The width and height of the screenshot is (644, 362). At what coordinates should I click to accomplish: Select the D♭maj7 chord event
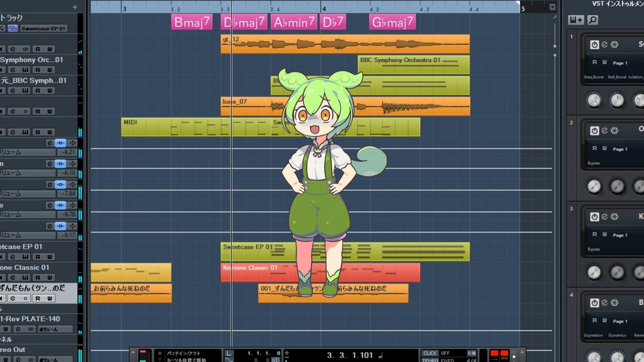point(244,22)
